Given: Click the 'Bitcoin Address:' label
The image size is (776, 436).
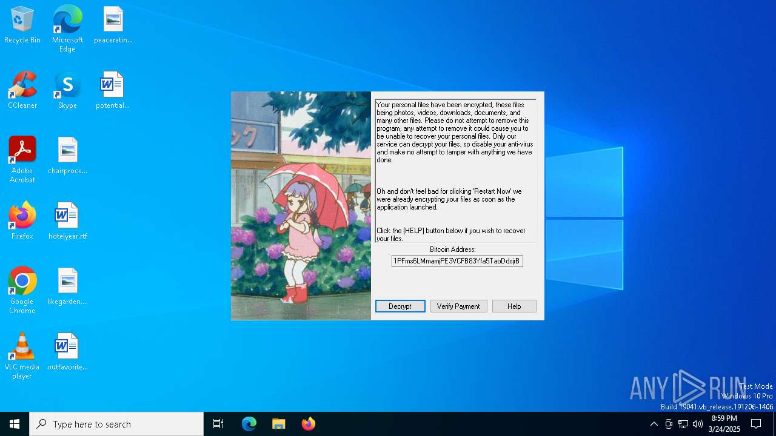Looking at the screenshot, I should 453,249.
